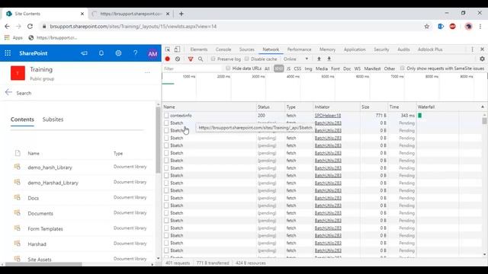Open the notifications bell icon
The width and height of the screenshot is (488, 274).
pyautogui.click(x=101, y=53)
